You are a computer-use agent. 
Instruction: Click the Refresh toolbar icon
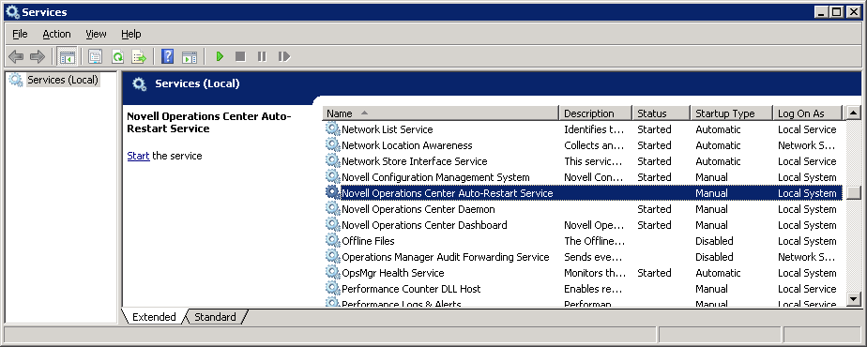pos(117,56)
